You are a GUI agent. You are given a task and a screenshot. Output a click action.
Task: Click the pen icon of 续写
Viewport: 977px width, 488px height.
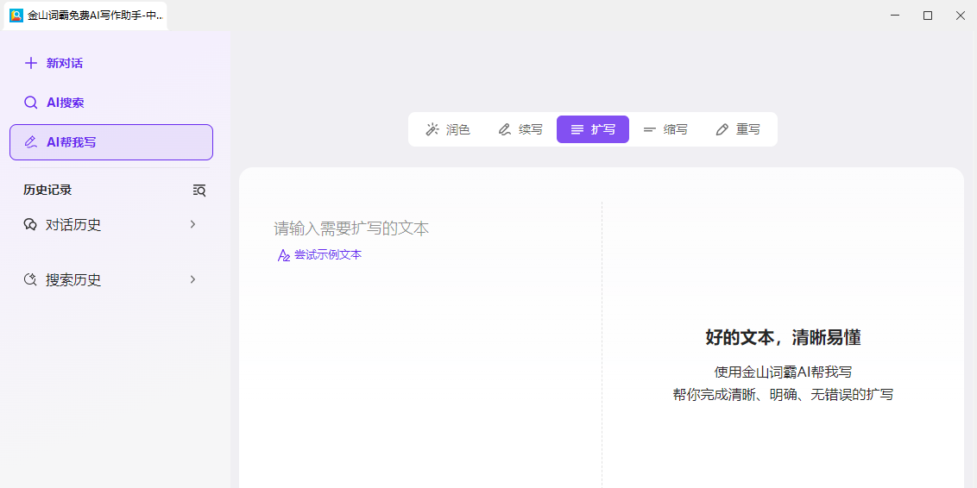(505, 129)
